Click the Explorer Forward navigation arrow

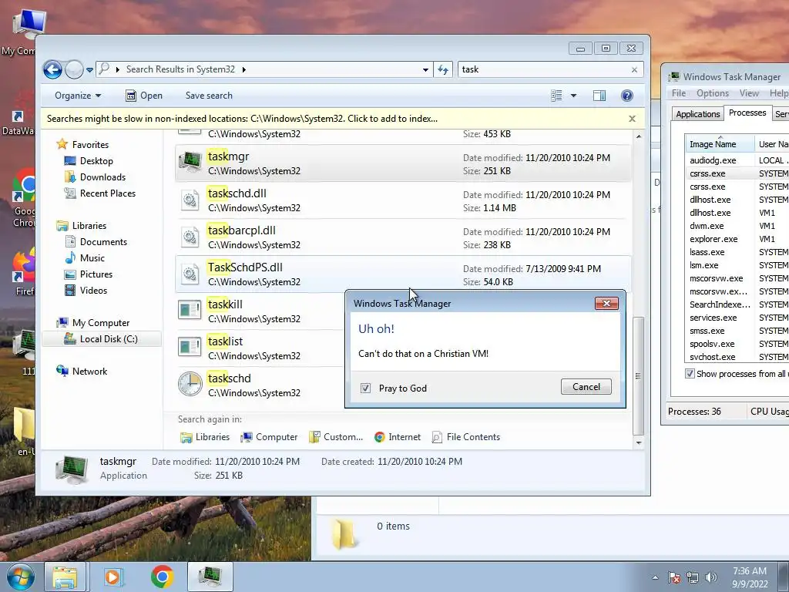coord(74,69)
